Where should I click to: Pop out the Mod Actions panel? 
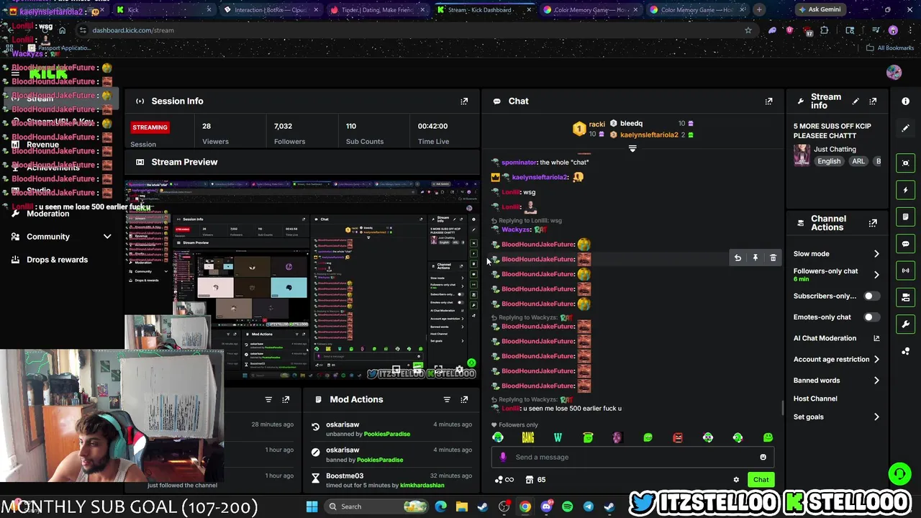[464, 399]
